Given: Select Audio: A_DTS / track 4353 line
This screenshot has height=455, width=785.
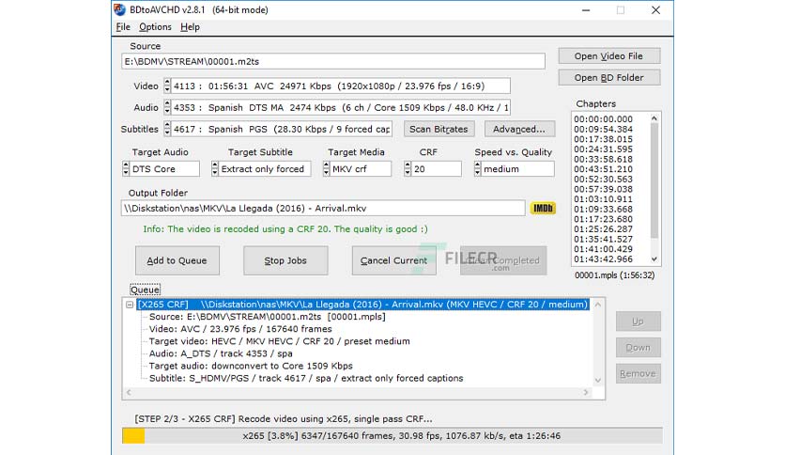Looking at the screenshot, I should (x=221, y=353).
